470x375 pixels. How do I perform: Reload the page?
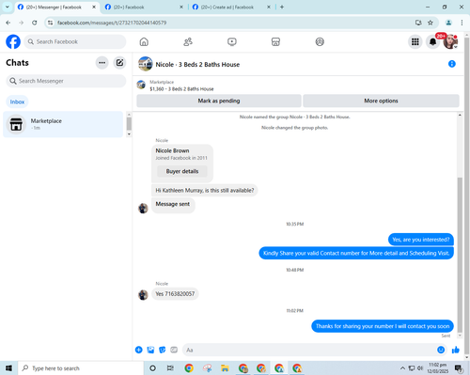point(35,23)
